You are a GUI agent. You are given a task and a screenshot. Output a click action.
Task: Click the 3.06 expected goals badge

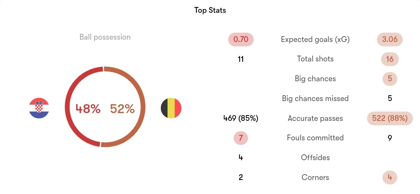[390, 39]
